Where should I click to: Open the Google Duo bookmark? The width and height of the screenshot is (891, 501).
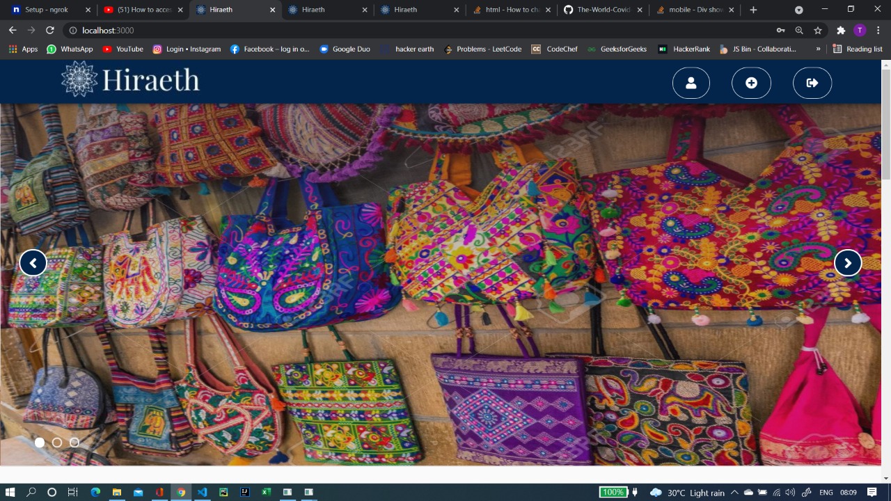pyautogui.click(x=345, y=49)
